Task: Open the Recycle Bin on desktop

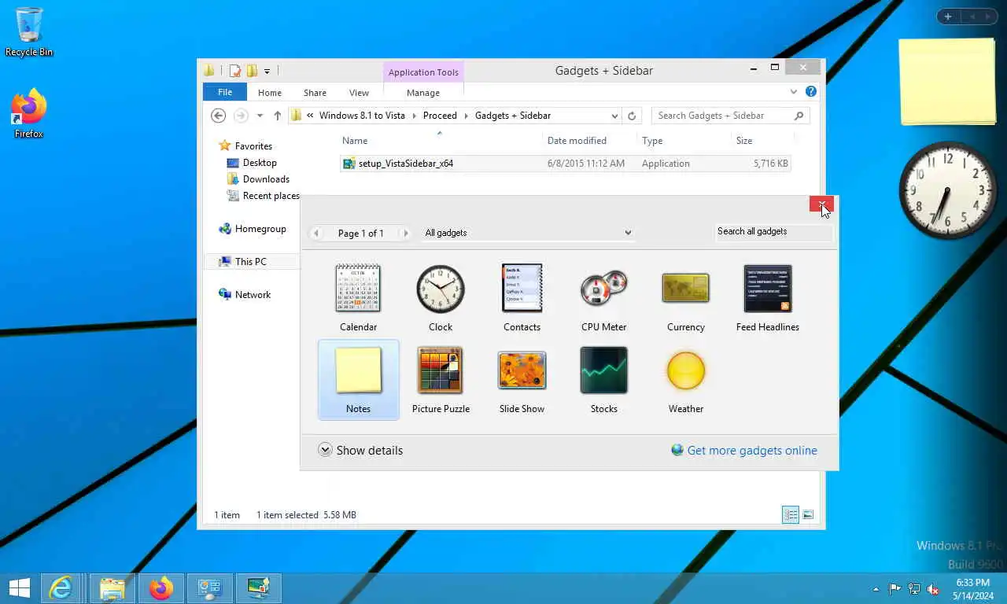Action: click(29, 32)
